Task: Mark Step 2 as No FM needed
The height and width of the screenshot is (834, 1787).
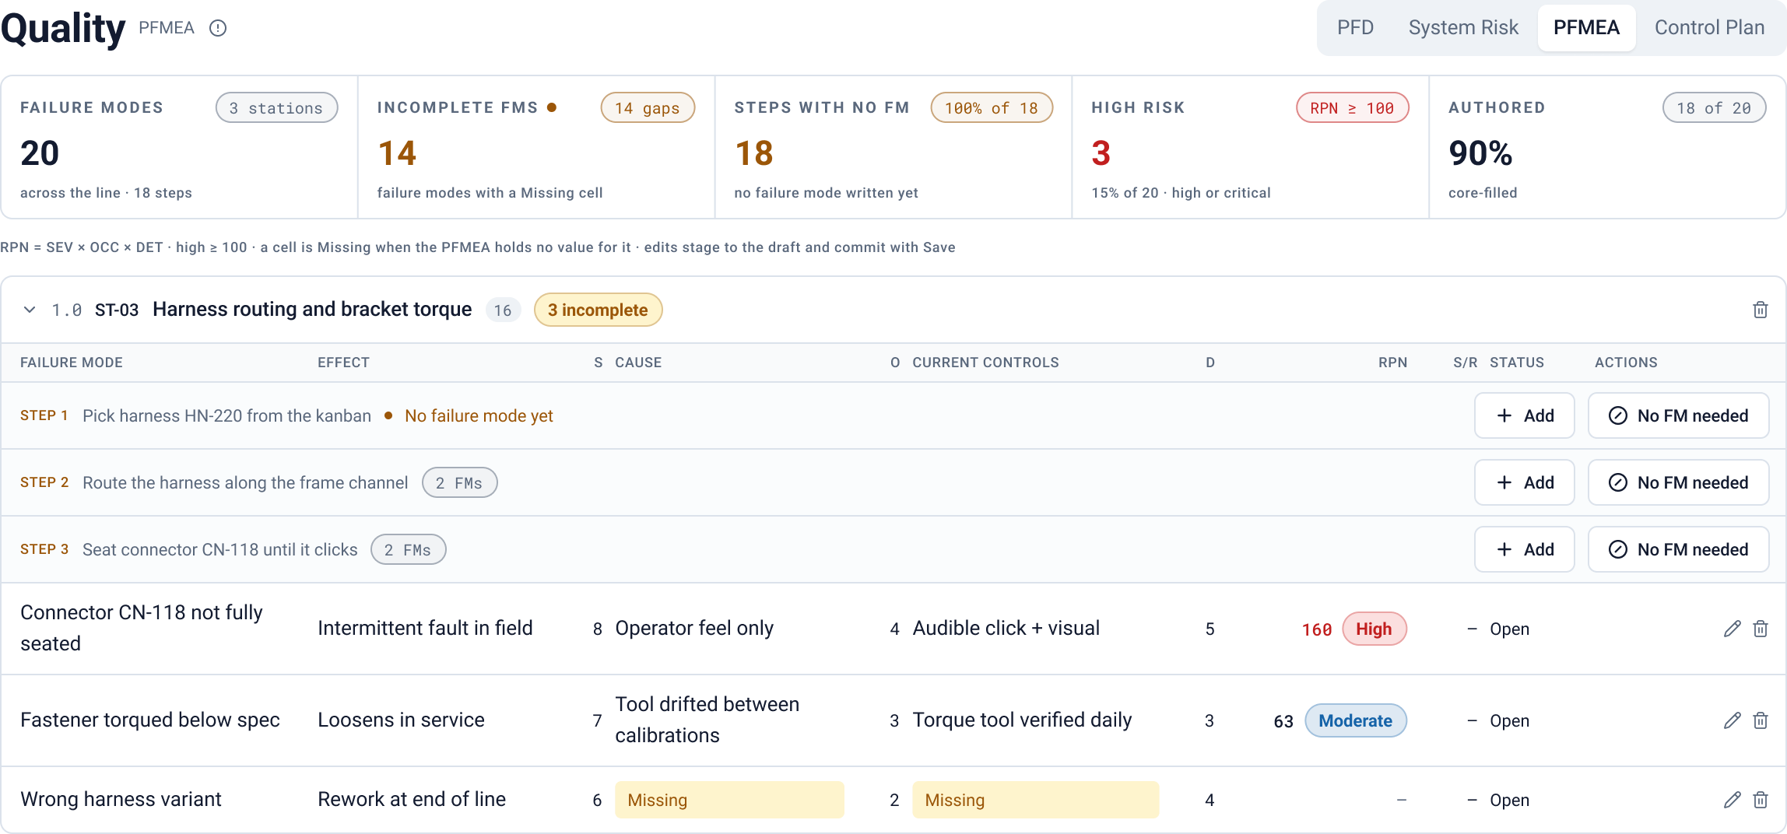Action: pyautogui.click(x=1678, y=482)
